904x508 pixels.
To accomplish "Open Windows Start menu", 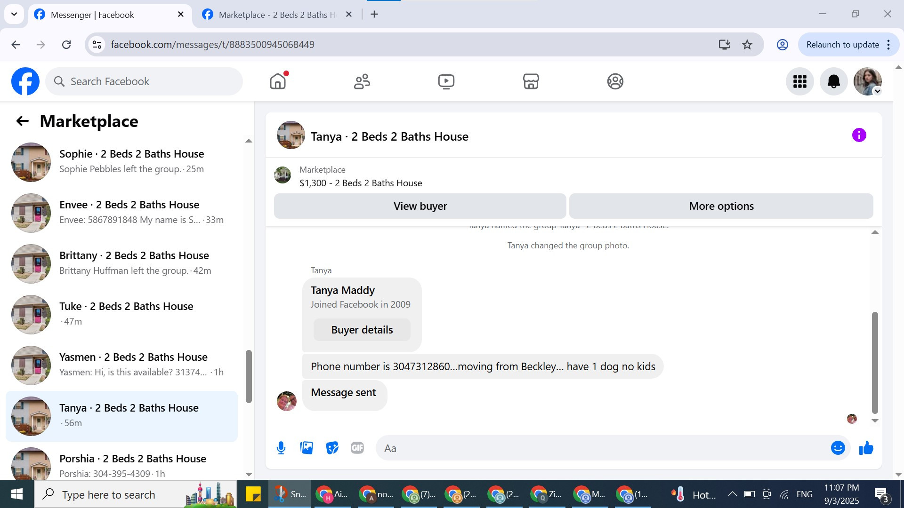I will pyautogui.click(x=17, y=494).
